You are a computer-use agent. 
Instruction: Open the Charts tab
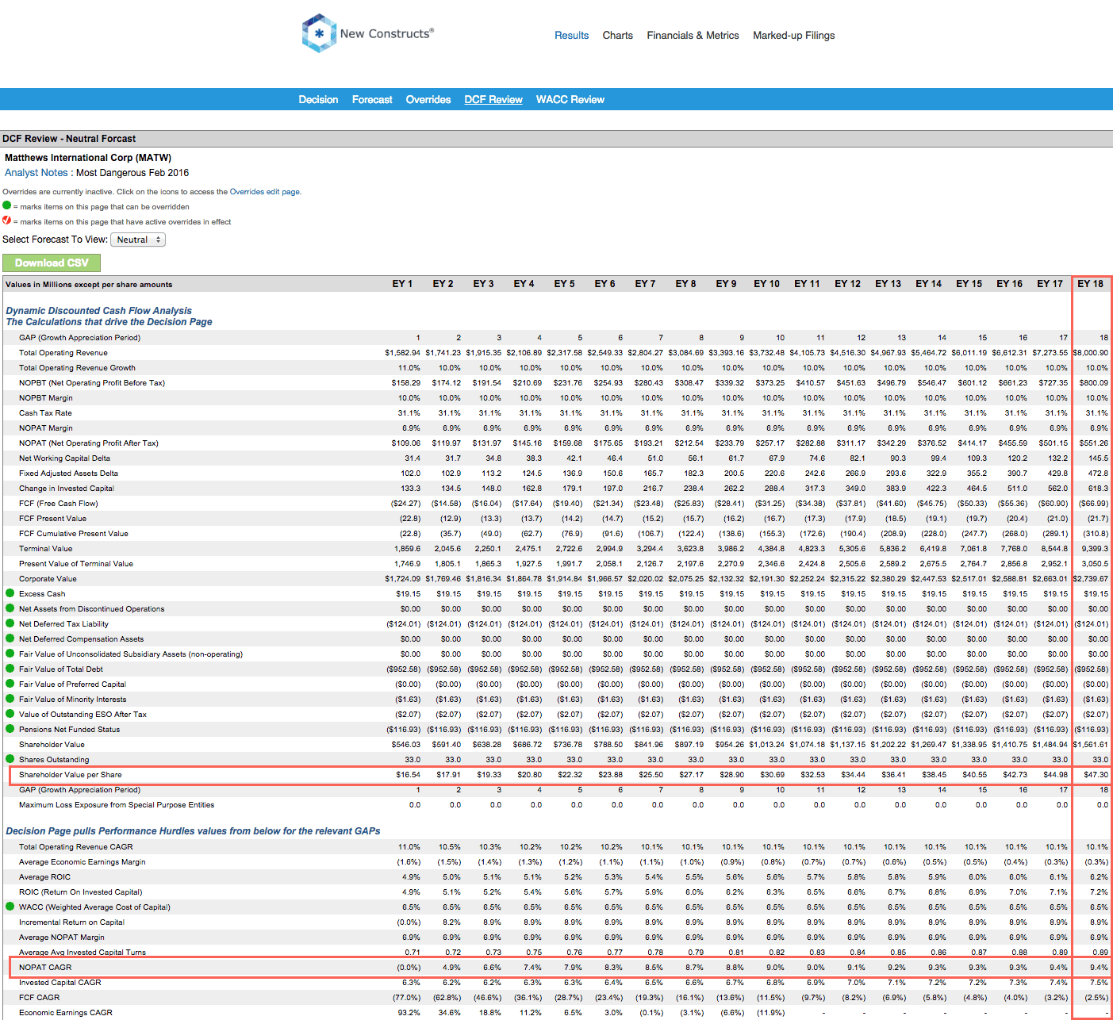tap(617, 36)
